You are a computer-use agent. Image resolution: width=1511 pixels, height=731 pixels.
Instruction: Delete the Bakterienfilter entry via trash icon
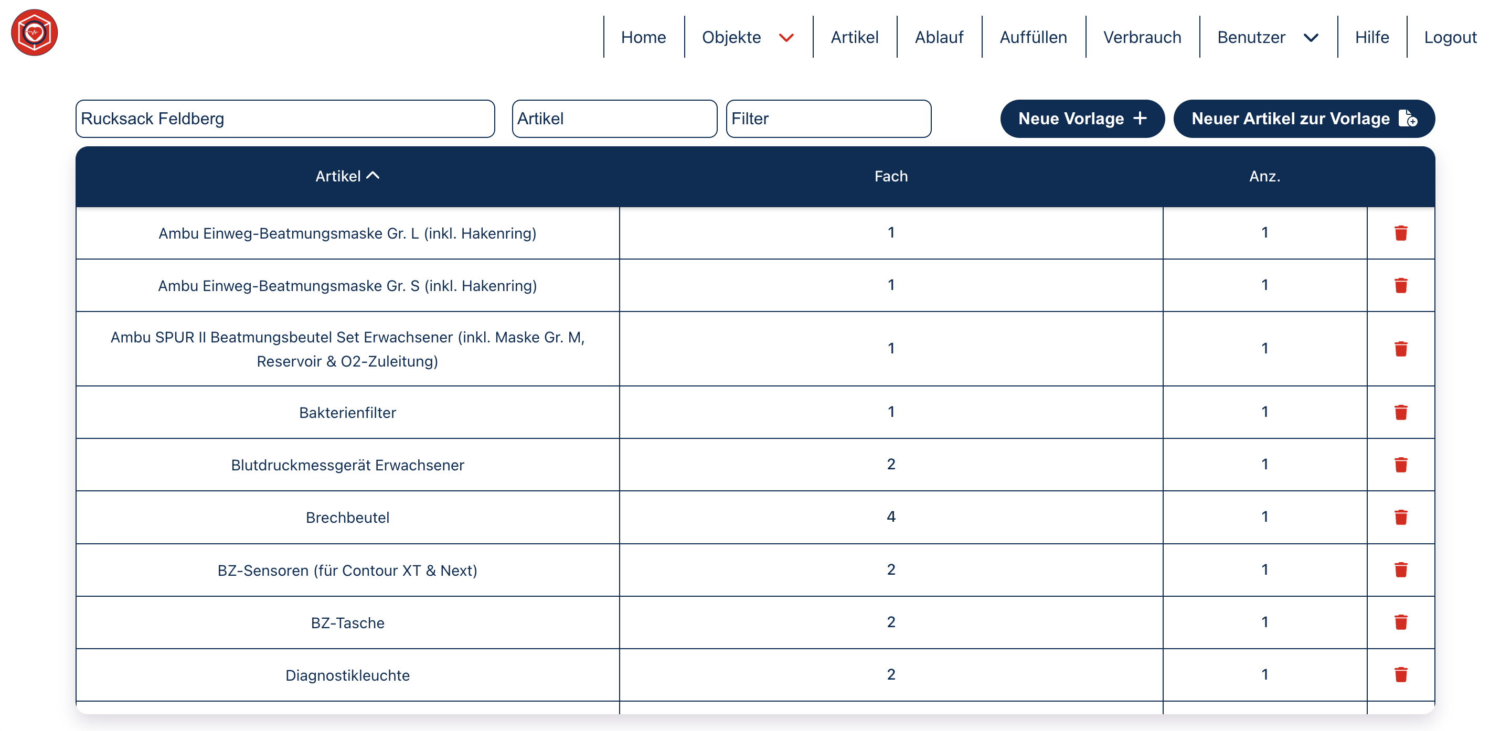click(x=1400, y=412)
